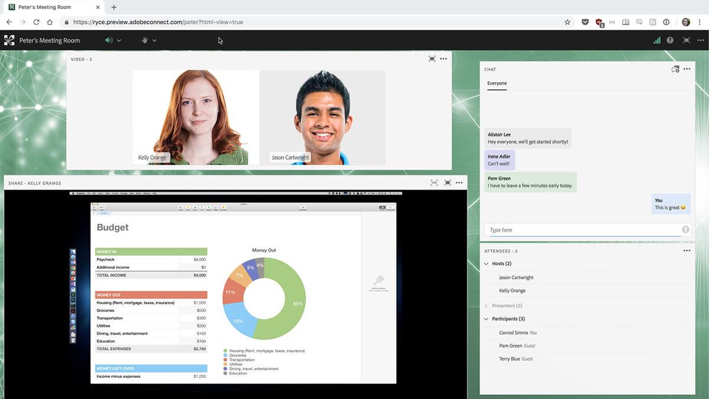Raise your hand using the hand icon
Image resolution: width=710 pixels, height=399 pixels.
click(144, 40)
